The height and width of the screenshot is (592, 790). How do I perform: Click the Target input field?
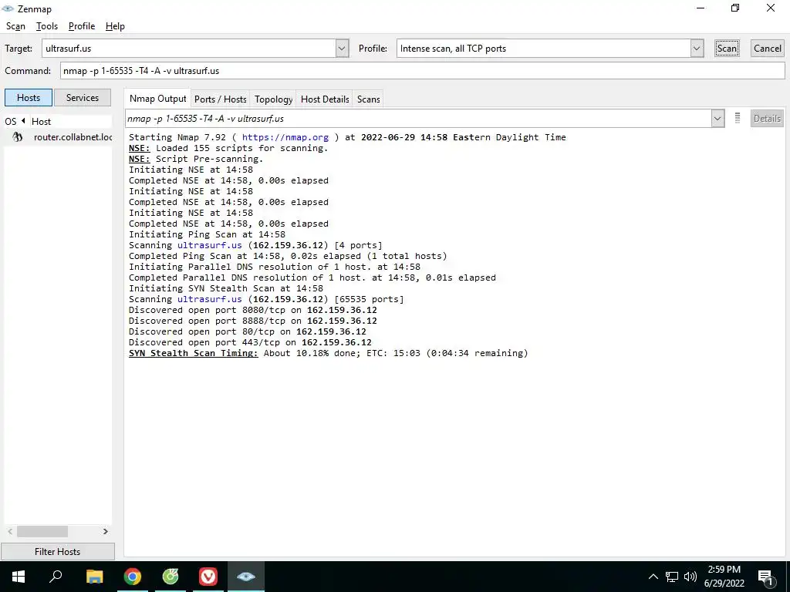pos(189,49)
